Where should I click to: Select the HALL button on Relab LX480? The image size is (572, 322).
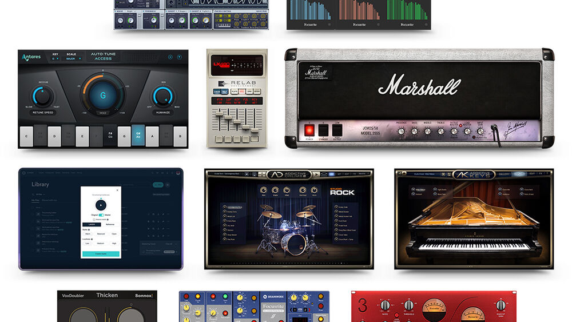pyautogui.click(x=242, y=92)
